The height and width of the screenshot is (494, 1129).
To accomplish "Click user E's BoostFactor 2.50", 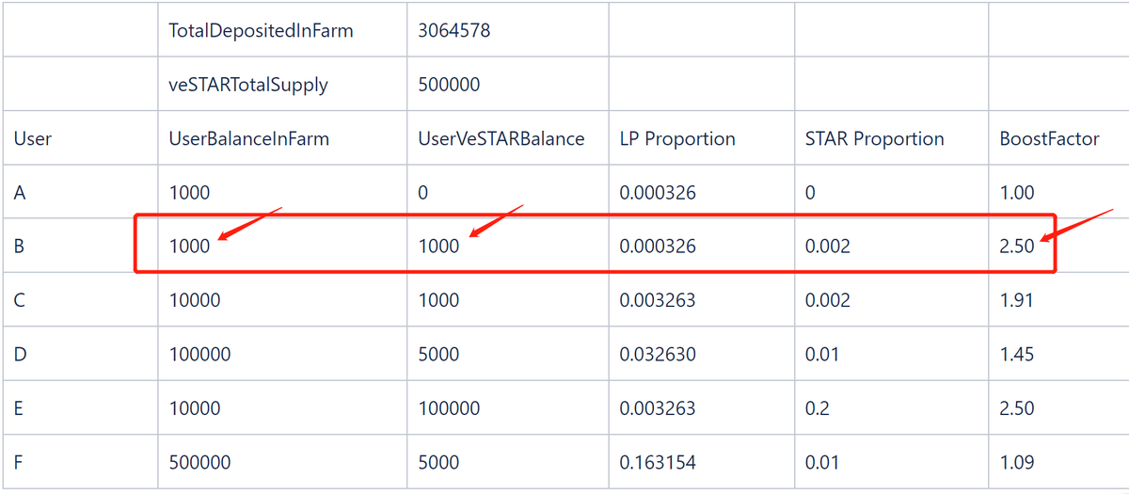I will click(1017, 408).
